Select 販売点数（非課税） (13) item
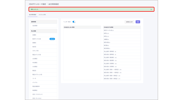The width and height of the screenshot is (183, 100). [122, 66]
